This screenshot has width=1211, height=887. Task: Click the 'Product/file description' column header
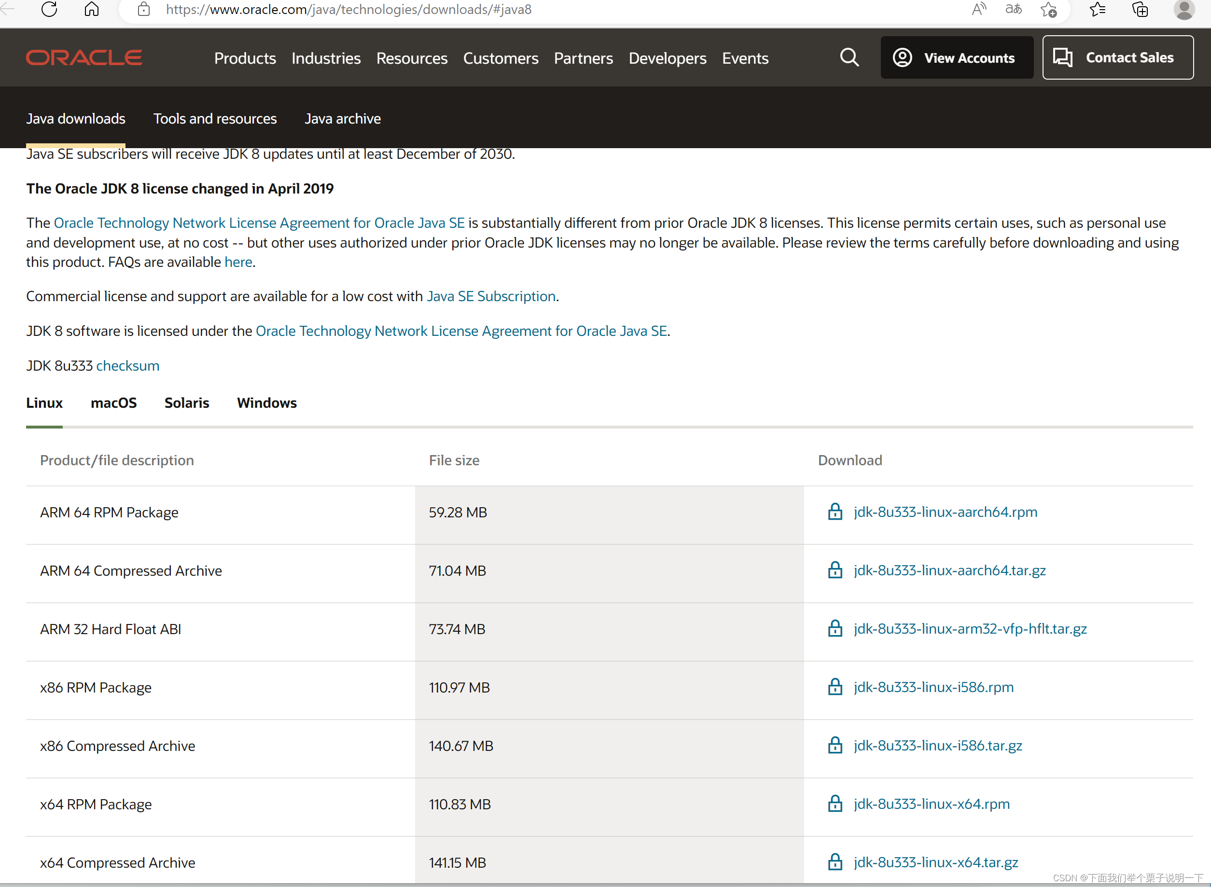(116, 460)
